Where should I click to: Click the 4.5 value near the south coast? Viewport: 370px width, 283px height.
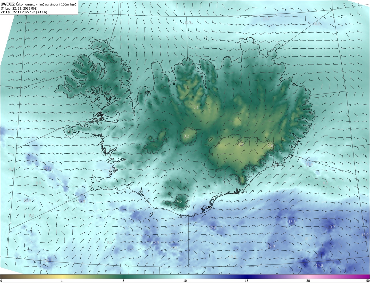(179, 201)
